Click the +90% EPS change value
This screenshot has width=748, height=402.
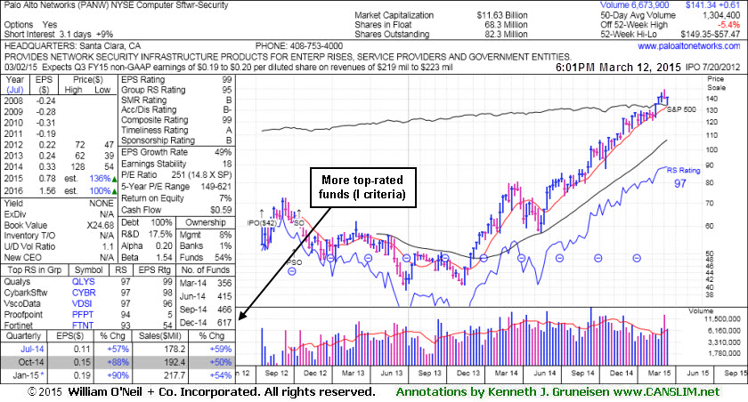pyautogui.click(x=118, y=375)
